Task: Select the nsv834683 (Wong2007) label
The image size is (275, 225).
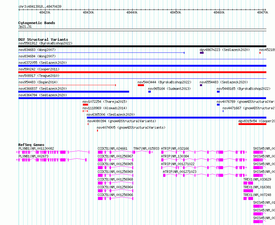Action: (37, 50)
